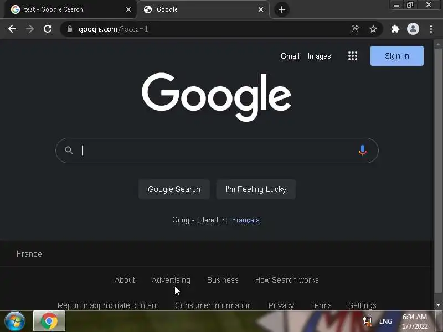Close the 'test - Google Search' tab
The height and width of the screenshot is (332, 443).
(128, 9)
